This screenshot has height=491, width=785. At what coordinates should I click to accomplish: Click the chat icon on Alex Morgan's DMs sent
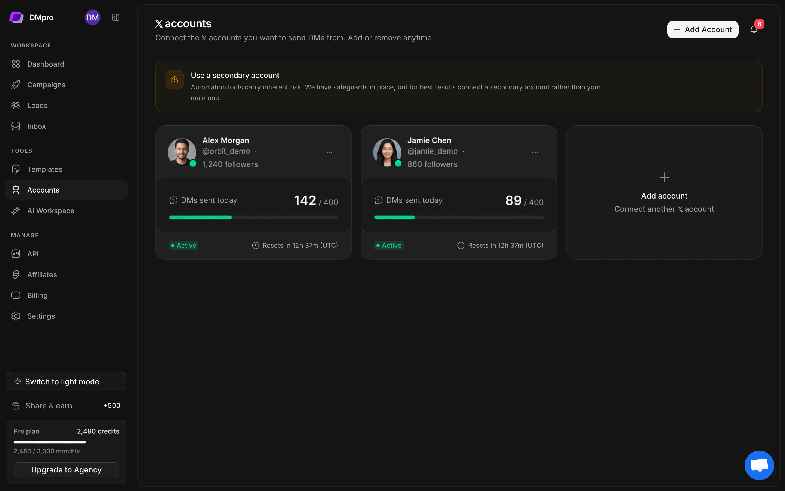pyautogui.click(x=173, y=200)
